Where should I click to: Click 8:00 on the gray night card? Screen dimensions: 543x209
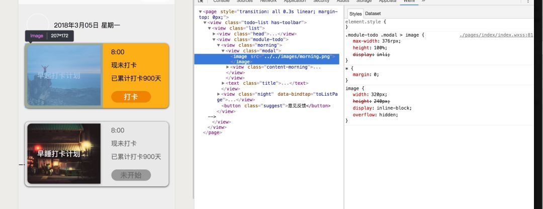point(118,131)
